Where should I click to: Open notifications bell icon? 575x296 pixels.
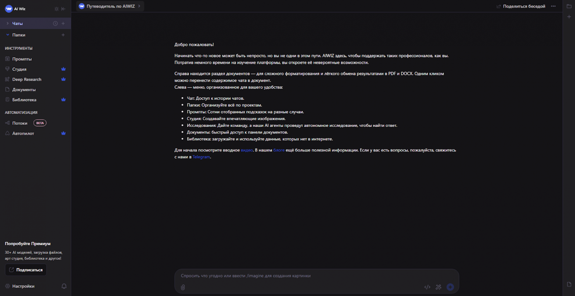[64, 286]
